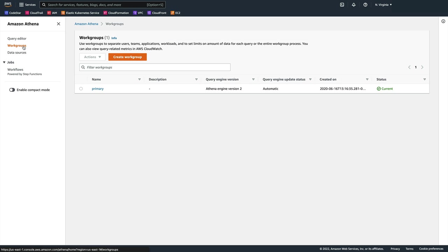Focus the Filter workgroups field
The width and height of the screenshot is (448, 252).
tap(155, 67)
